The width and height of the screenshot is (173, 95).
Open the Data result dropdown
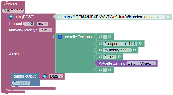(56, 76)
